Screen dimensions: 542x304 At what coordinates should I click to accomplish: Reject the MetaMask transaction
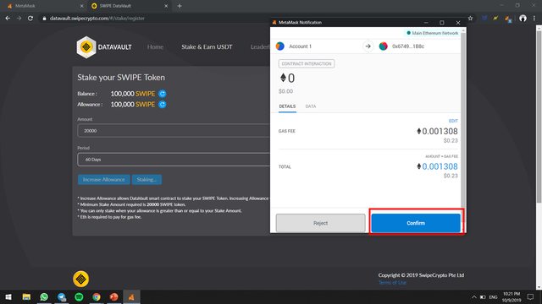coord(320,223)
